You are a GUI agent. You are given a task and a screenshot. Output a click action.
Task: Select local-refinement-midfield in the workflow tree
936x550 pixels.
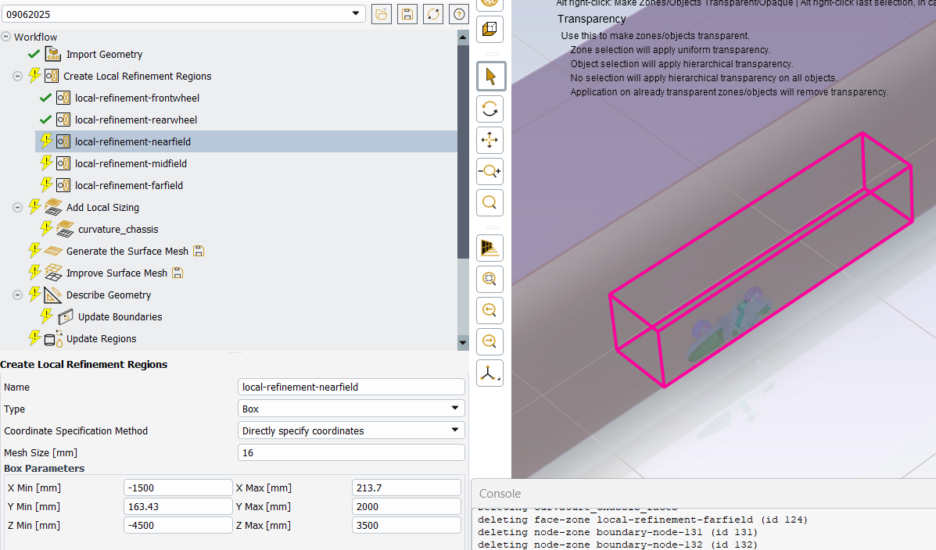click(131, 163)
